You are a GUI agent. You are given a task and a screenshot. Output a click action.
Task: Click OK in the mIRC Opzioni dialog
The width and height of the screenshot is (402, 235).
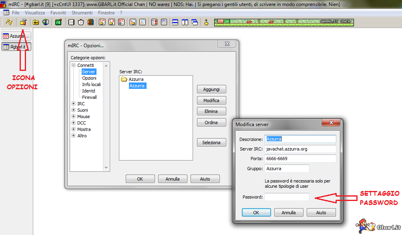(140, 179)
